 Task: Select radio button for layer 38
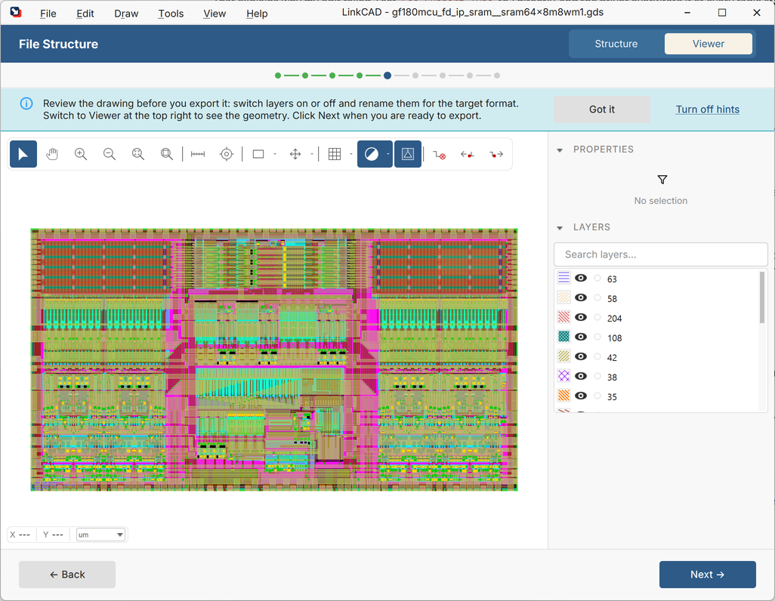597,376
